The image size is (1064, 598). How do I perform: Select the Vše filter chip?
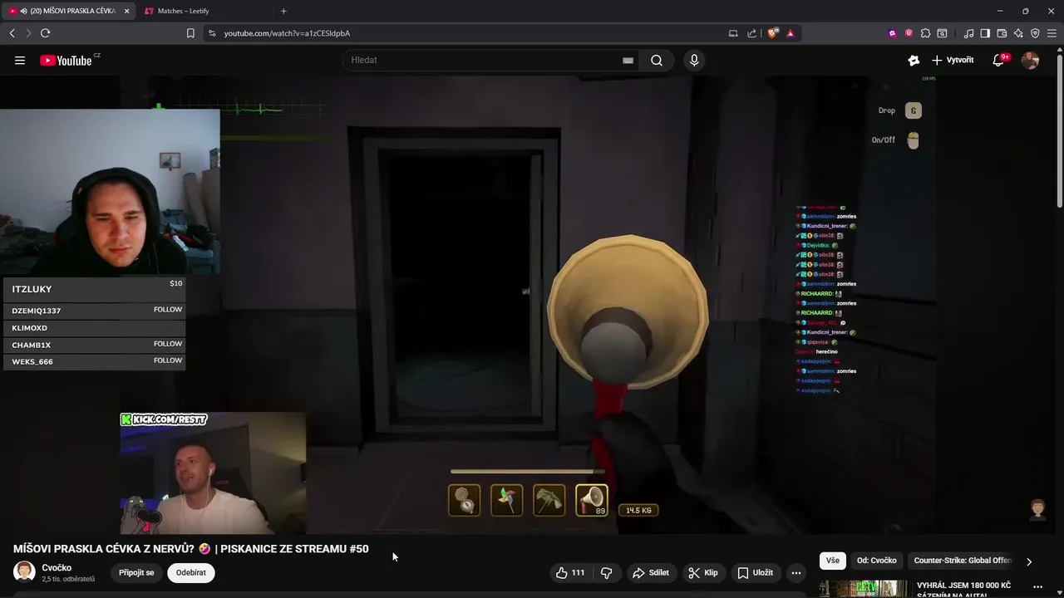(x=833, y=561)
